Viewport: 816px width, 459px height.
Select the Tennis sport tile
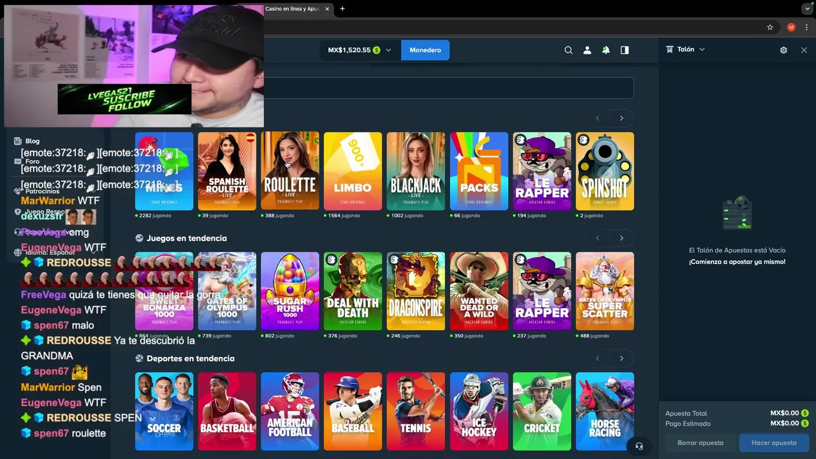[416, 412]
